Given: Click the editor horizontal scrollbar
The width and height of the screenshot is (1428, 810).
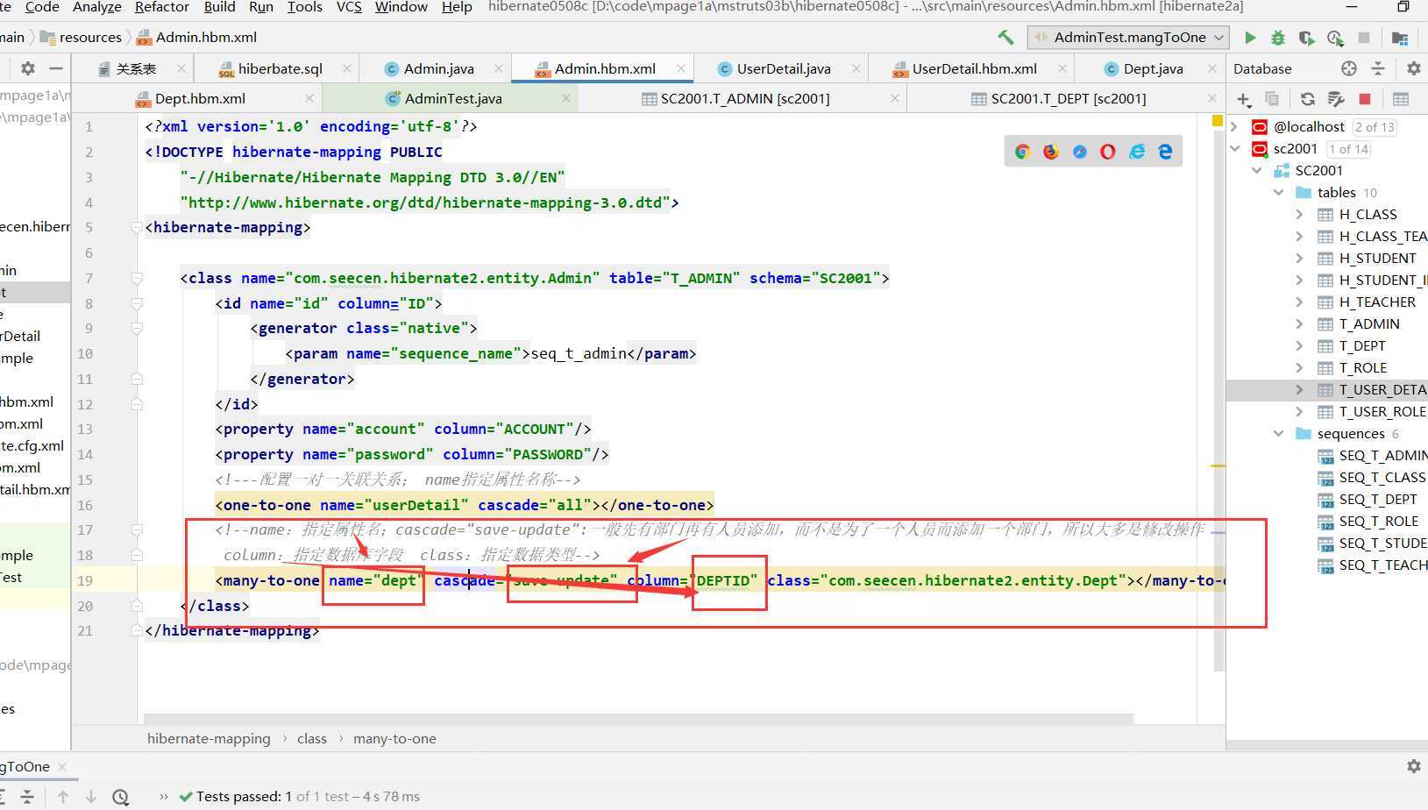Looking at the screenshot, I should pyautogui.click(x=638, y=719).
